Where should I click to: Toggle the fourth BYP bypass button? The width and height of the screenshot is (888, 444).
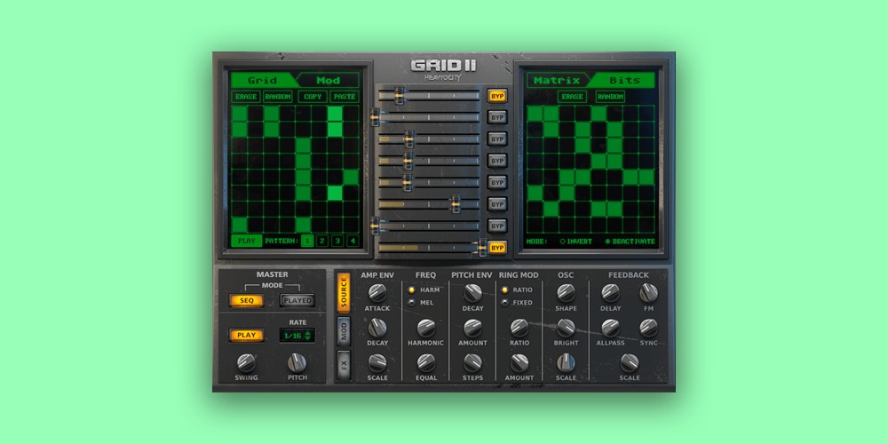(x=497, y=161)
